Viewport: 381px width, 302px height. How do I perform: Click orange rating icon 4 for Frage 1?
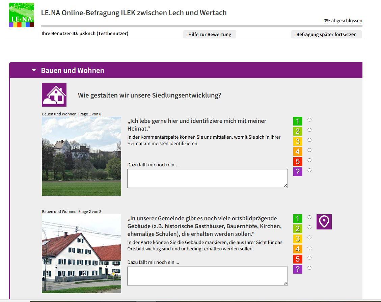point(298,152)
